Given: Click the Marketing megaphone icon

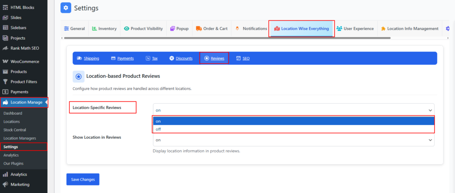Looking at the screenshot, I should (x=5, y=185).
